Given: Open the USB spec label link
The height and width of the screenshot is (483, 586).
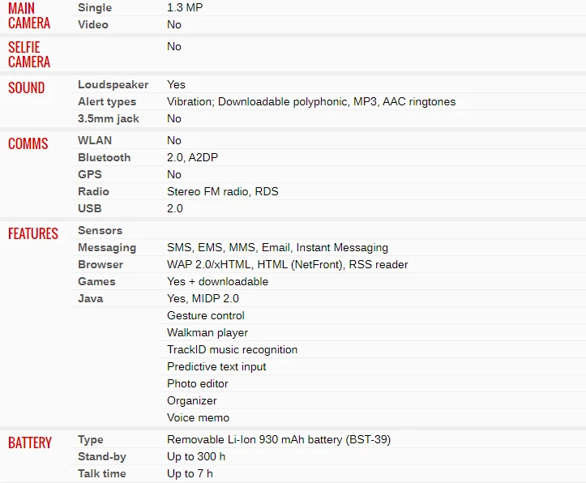Looking at the screenshot, I should point(89,208).
